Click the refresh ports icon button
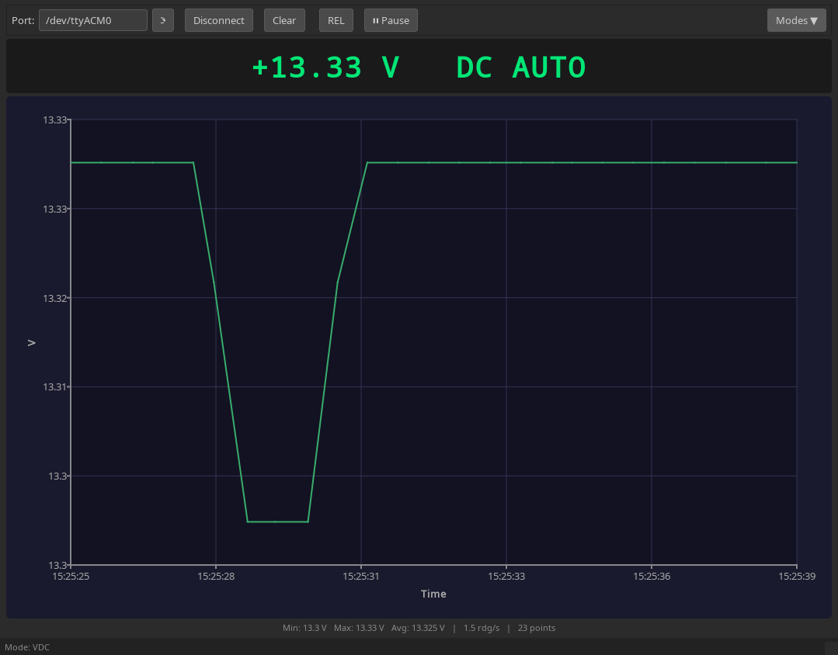The width and height of the screenshot is (838, 655). click(x=162, y=20)
